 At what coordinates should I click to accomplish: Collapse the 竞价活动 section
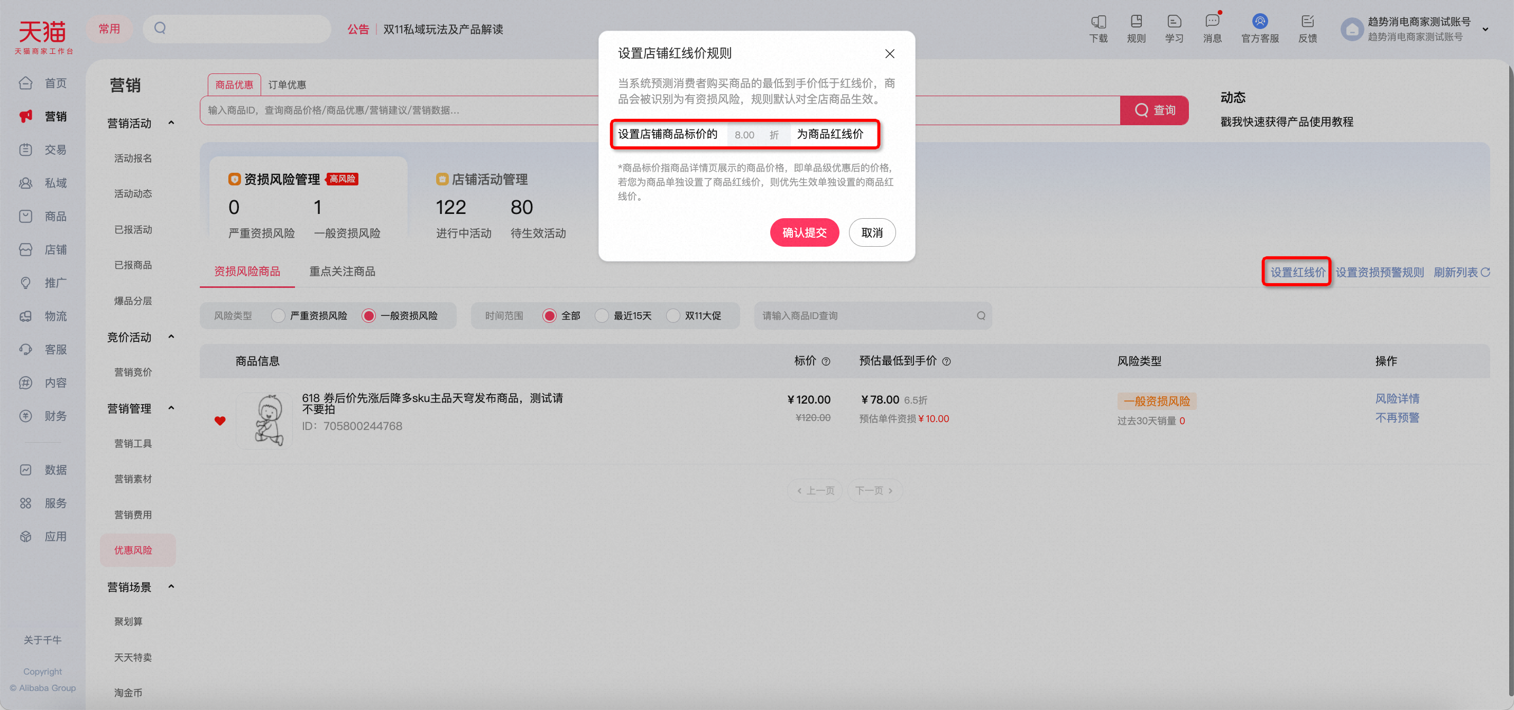(x=171, y=337)
